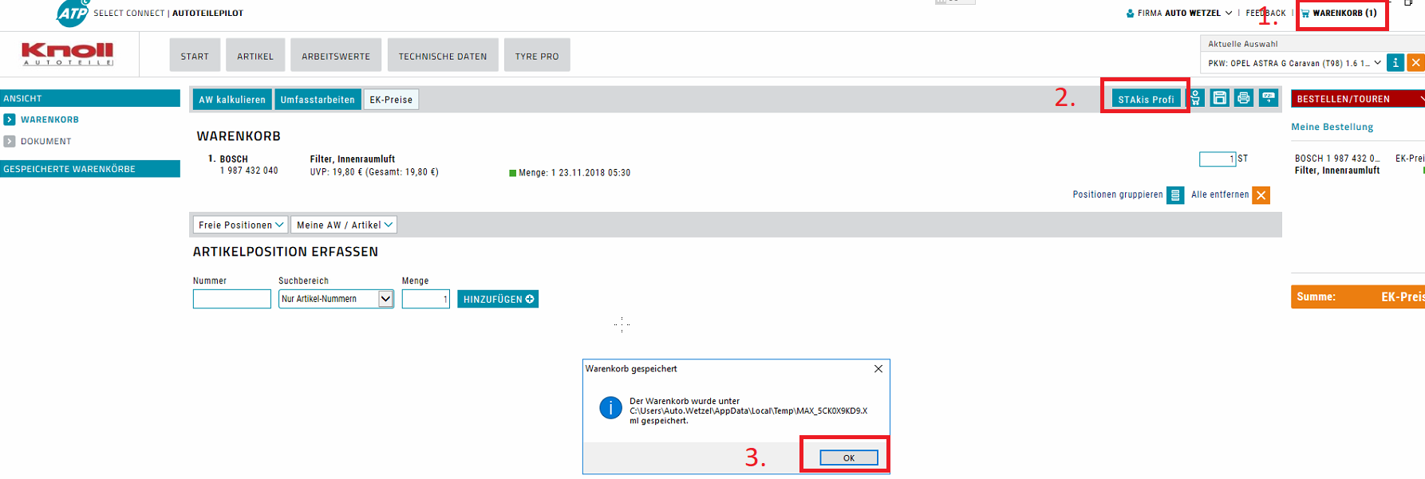Open the Meine AW / Artikel dropdown
This screenshot has width=1425, height=479.
[344, 225]
